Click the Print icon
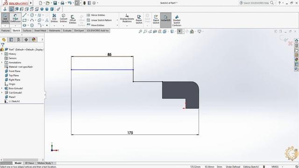The image size is (299, 168). click(x=62, y=3)
